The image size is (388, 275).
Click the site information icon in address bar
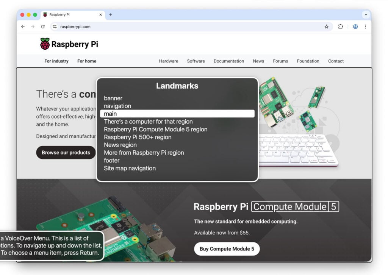tap(55, 27)
